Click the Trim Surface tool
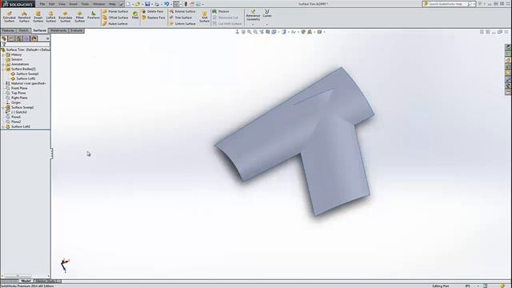This screenshot has height=288, width=512. point(181,18)
